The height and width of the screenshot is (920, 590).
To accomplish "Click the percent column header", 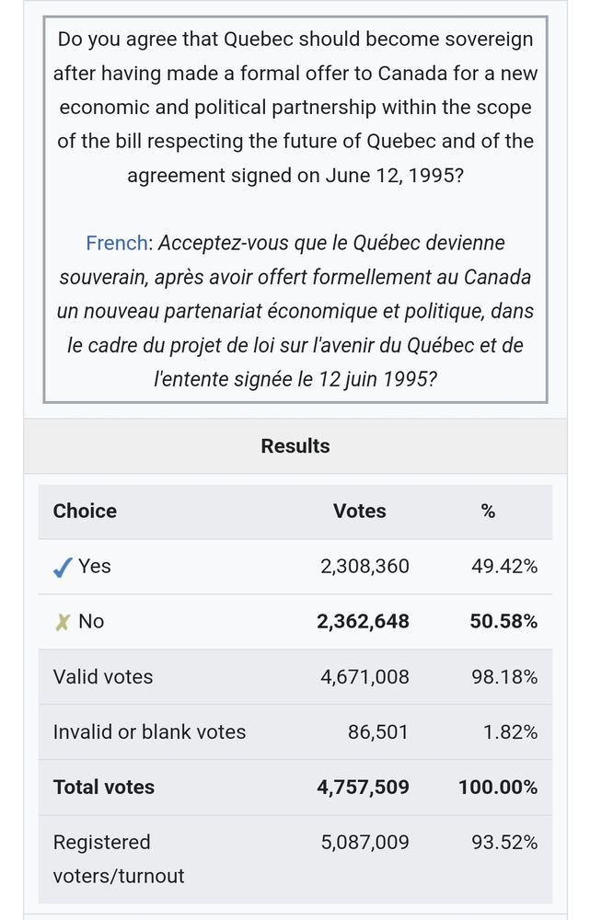I will click(488, 511).
